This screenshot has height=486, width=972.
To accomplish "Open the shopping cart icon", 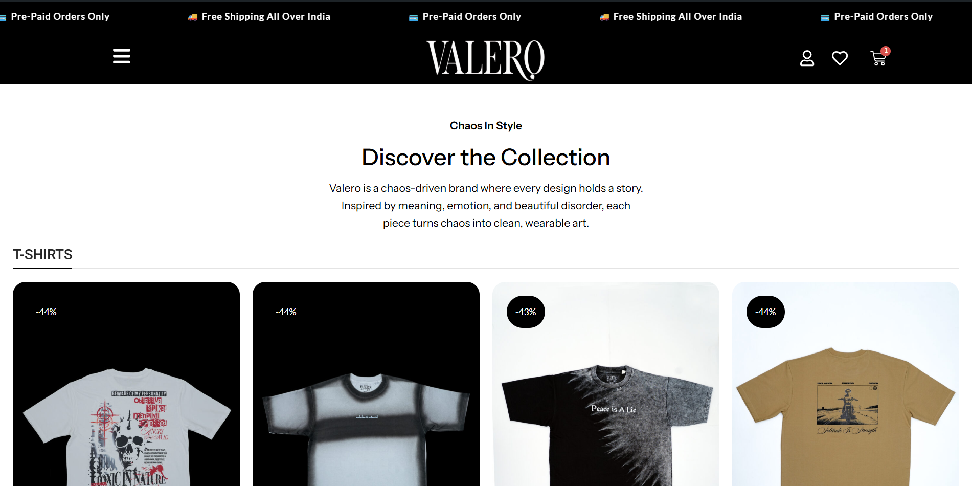I will pyautogui.click(x=878, y=59).
